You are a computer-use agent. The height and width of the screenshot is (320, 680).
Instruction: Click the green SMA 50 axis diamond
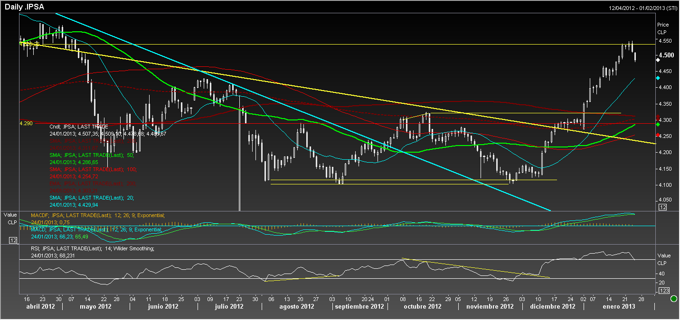[658, 124]
